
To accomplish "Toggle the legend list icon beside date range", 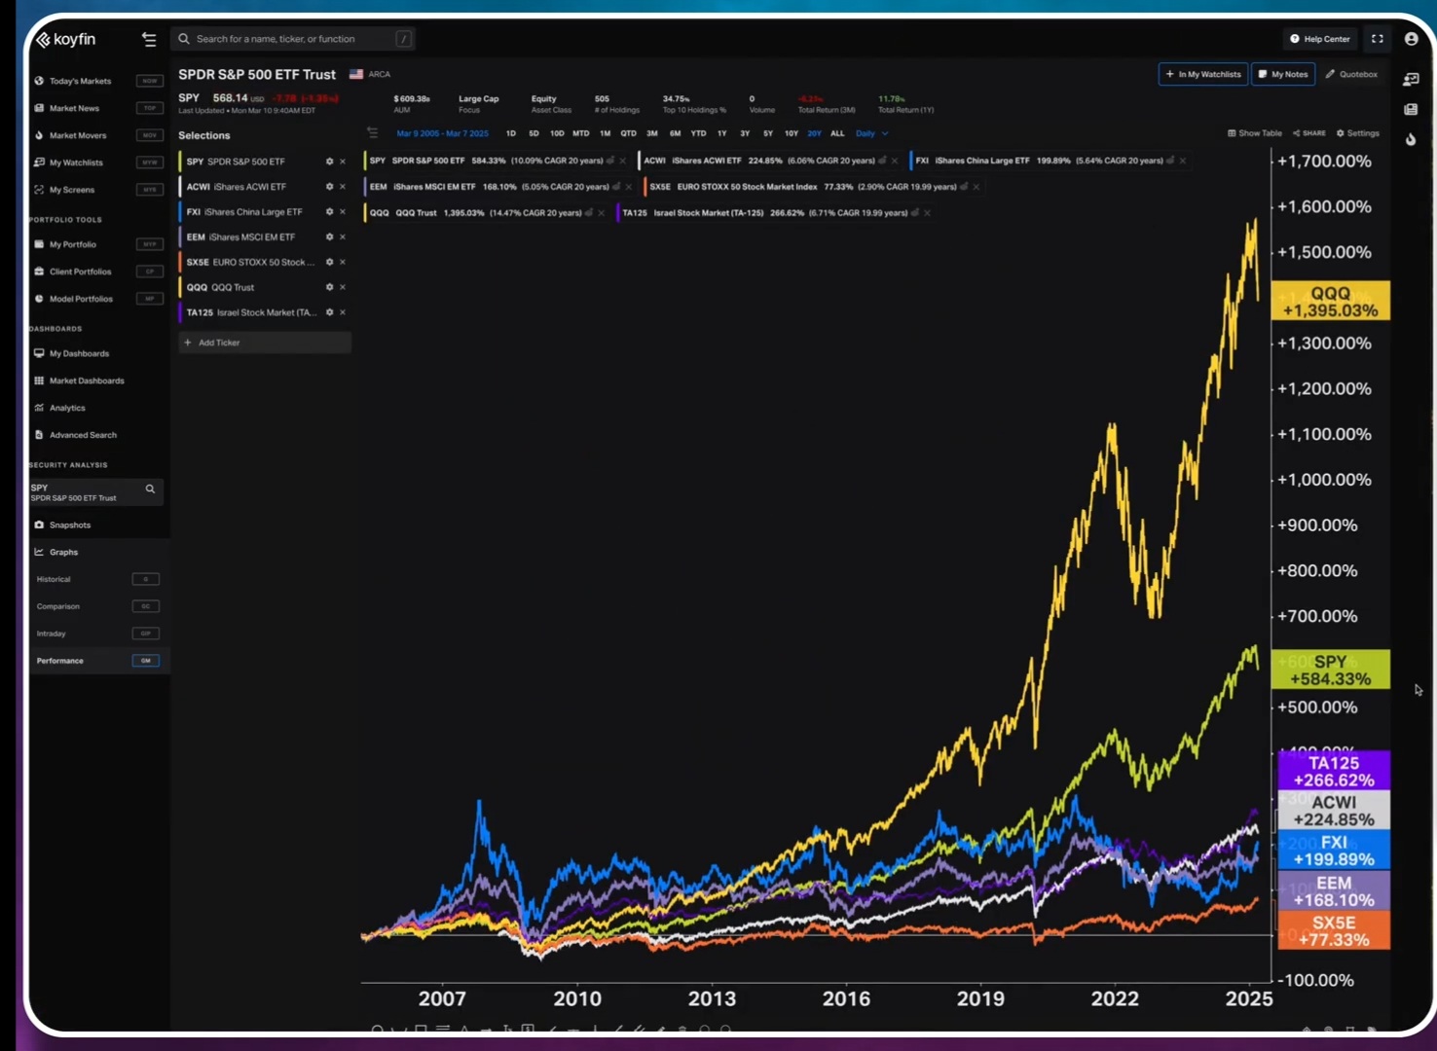I will 372,133.
